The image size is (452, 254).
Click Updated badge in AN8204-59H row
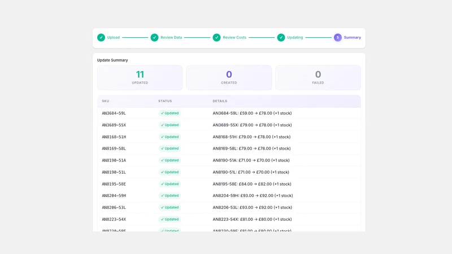pos(169,195)
